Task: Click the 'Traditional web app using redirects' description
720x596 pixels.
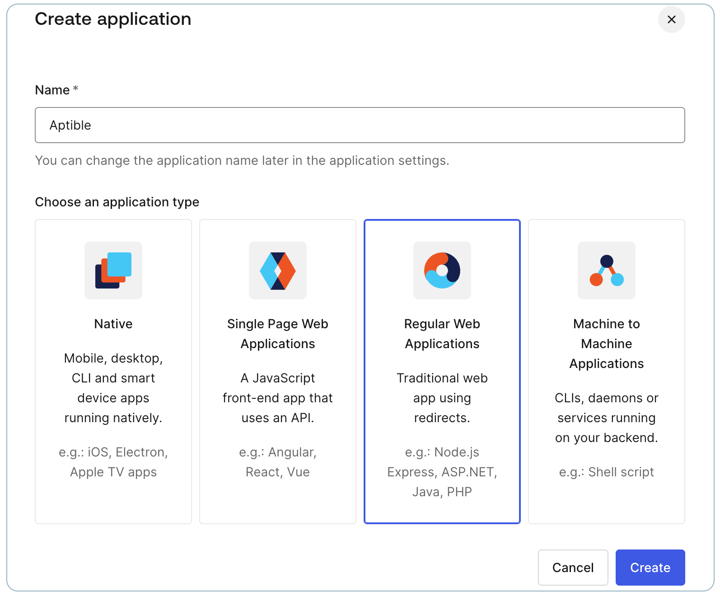Action: [442, 398]
